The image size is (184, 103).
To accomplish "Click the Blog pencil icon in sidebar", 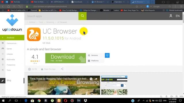I will click(x=3, y=81).
